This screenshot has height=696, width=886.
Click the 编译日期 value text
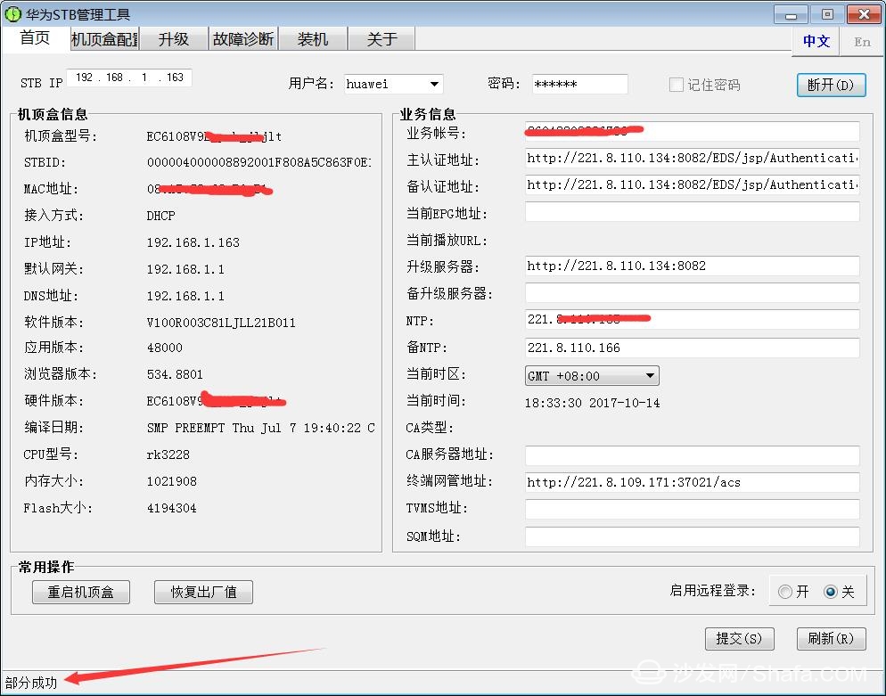point(260,429)
